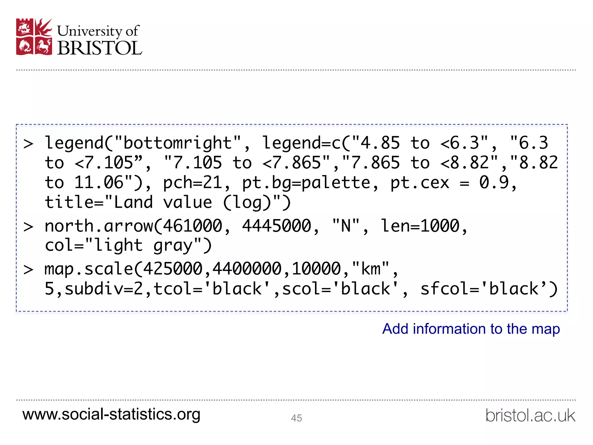This screenshot has height=445, width=593.
Task: Click the col="light gray" text
Action: click(x=128, y=245)
